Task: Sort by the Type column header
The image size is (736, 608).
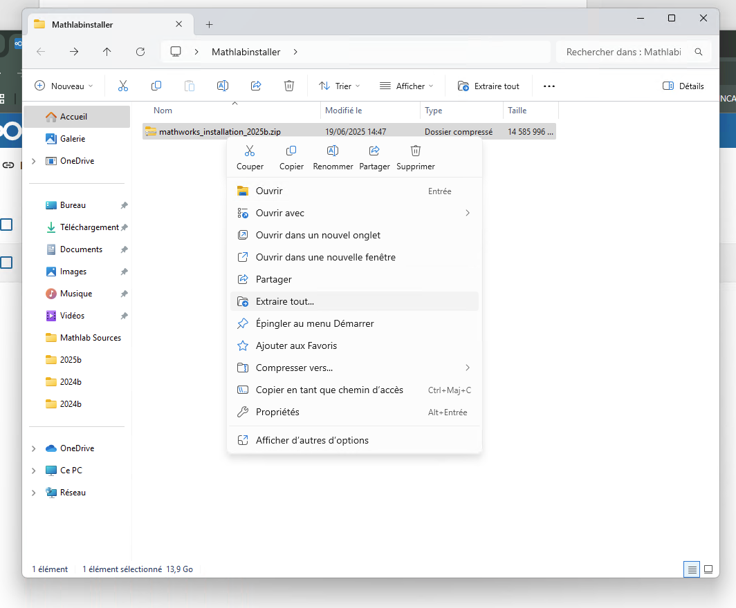Action: (x=434, y=111)
